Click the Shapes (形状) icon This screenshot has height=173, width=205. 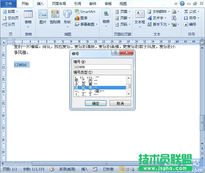67,17
